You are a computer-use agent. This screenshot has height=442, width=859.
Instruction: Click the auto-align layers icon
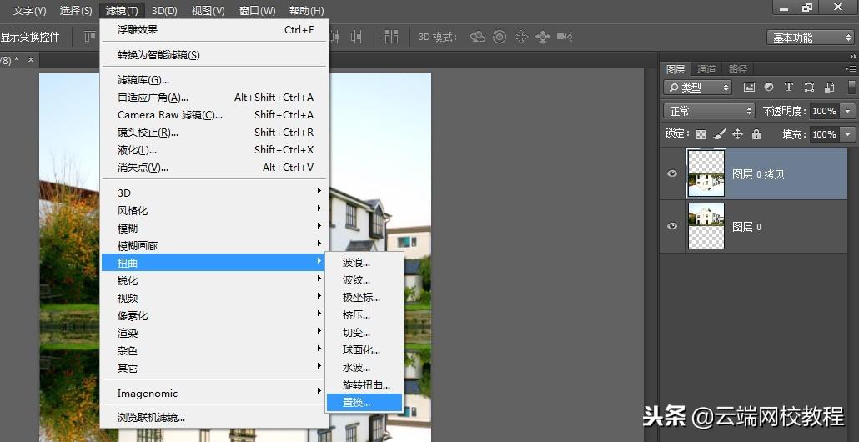[391, 37]
